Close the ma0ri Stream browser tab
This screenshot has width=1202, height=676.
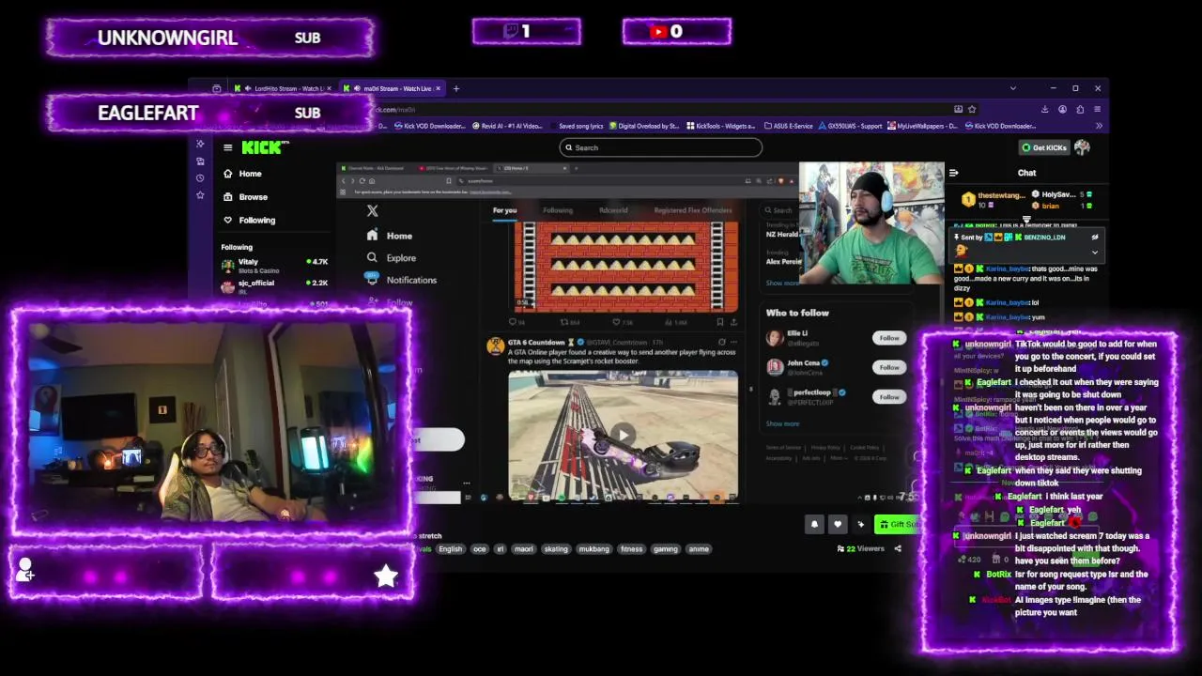click(x=439, y=88)
